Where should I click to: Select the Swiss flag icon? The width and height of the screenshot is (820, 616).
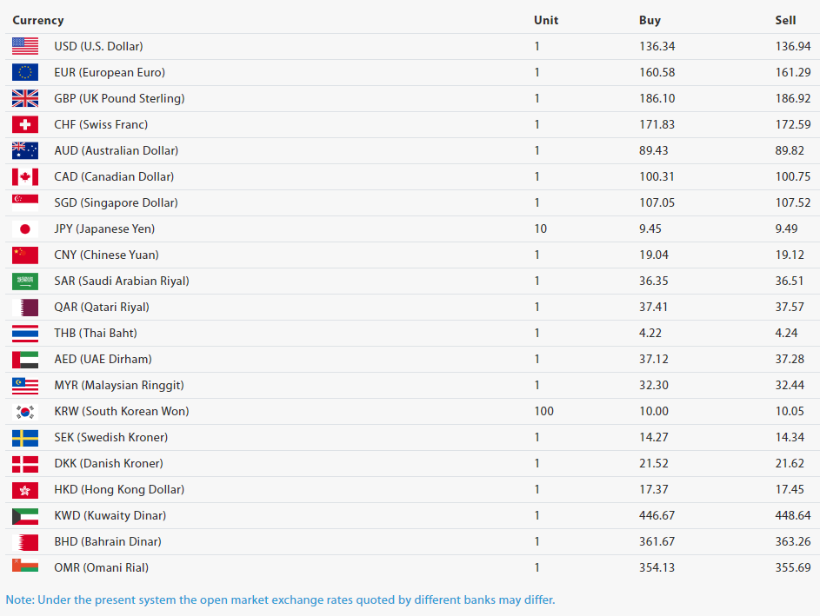click(25, 124)
